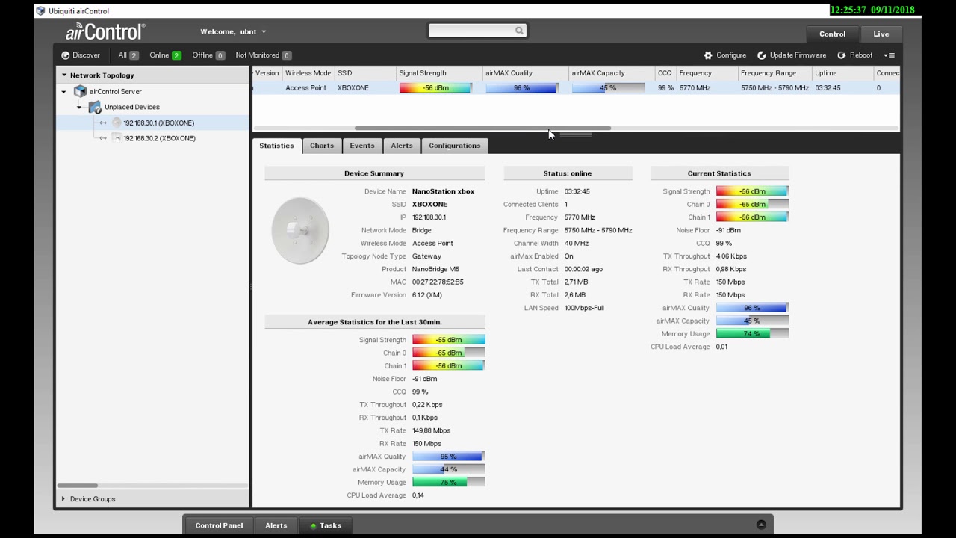This screenshot has height=538, width=956.
Task: Sort by Wireless Mode column header
Action: (x=308, y=73)
